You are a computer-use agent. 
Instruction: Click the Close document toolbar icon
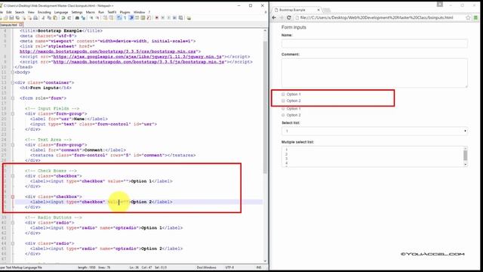click(23, 18)
